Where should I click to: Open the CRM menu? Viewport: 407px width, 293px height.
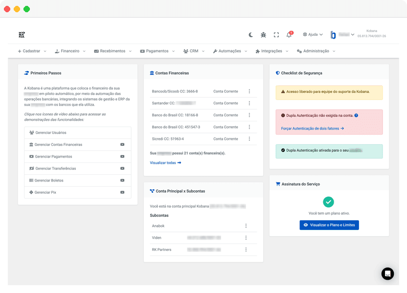tap(193, 51)
